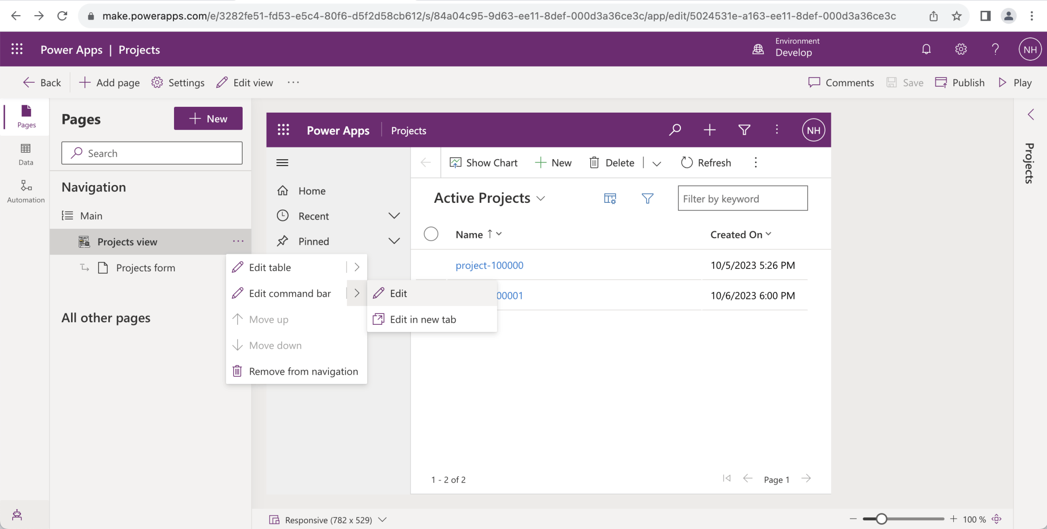1047x529 pixels.
Task: Open the project-100000 record link
Action: coord(489,265)
